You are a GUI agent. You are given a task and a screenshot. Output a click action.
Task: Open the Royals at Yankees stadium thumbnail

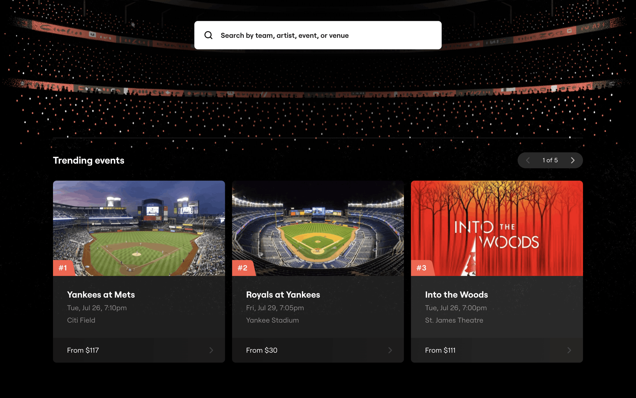click(318, 228)
